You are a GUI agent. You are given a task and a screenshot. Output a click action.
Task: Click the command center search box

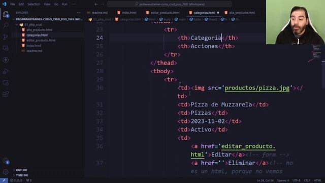tap(169, 4)
